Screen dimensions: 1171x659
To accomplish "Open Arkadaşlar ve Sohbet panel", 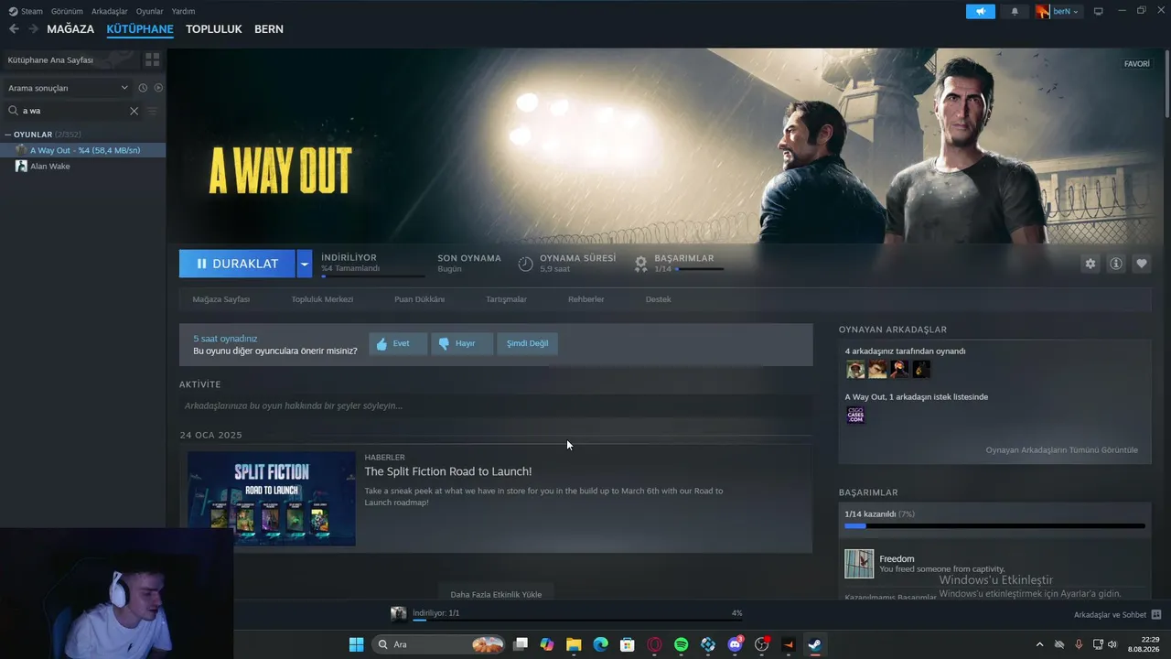I will coord(1117,615).
